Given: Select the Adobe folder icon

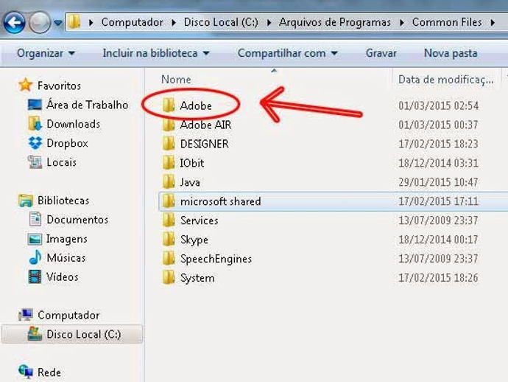Looking at the screenshot, I should click(169, 105).
